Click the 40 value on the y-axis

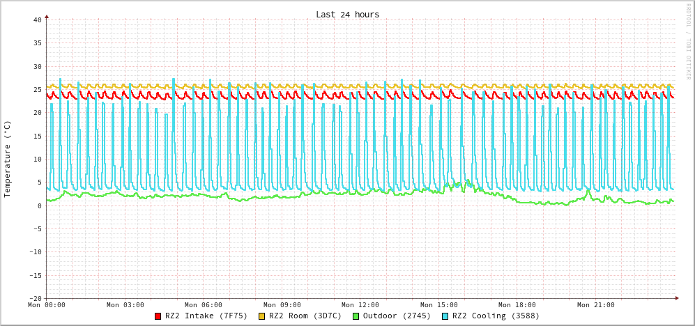[37, 20]
